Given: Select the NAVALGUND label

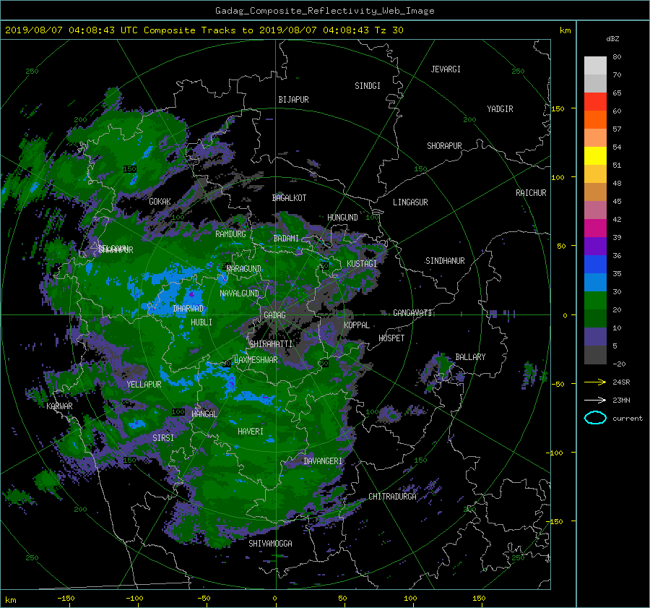Looking at the screenshot, I should pyautogui.click(x=240, y=294).
